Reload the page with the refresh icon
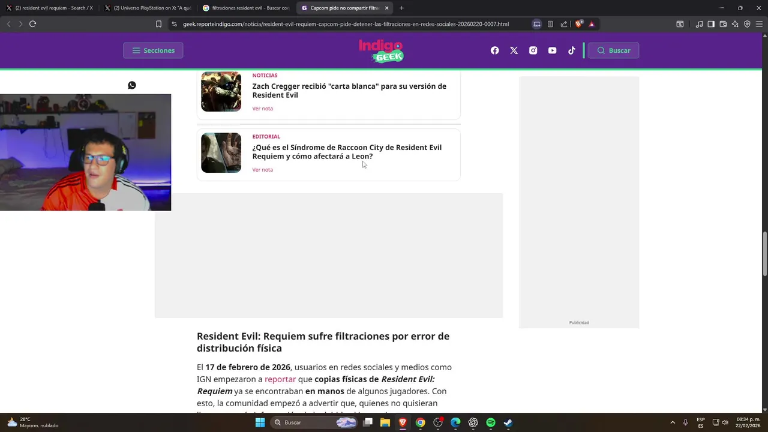768x432 pixels. pos(32,24)
